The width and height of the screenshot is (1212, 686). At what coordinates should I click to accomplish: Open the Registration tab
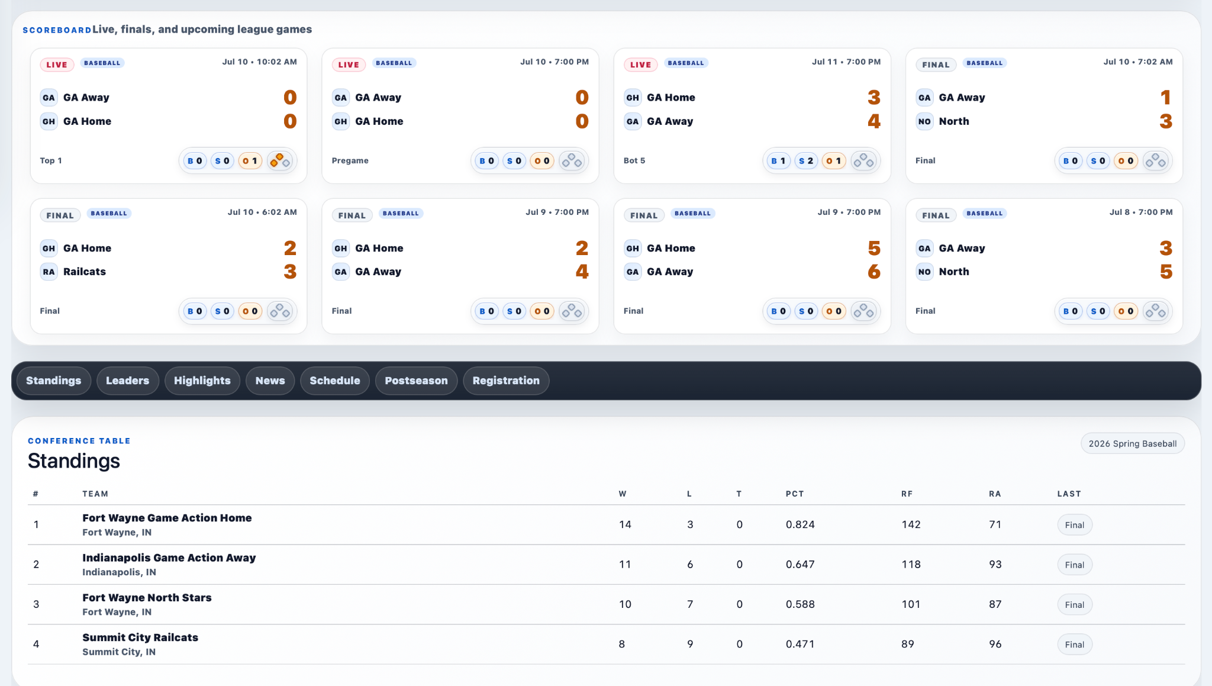(506, 381)
